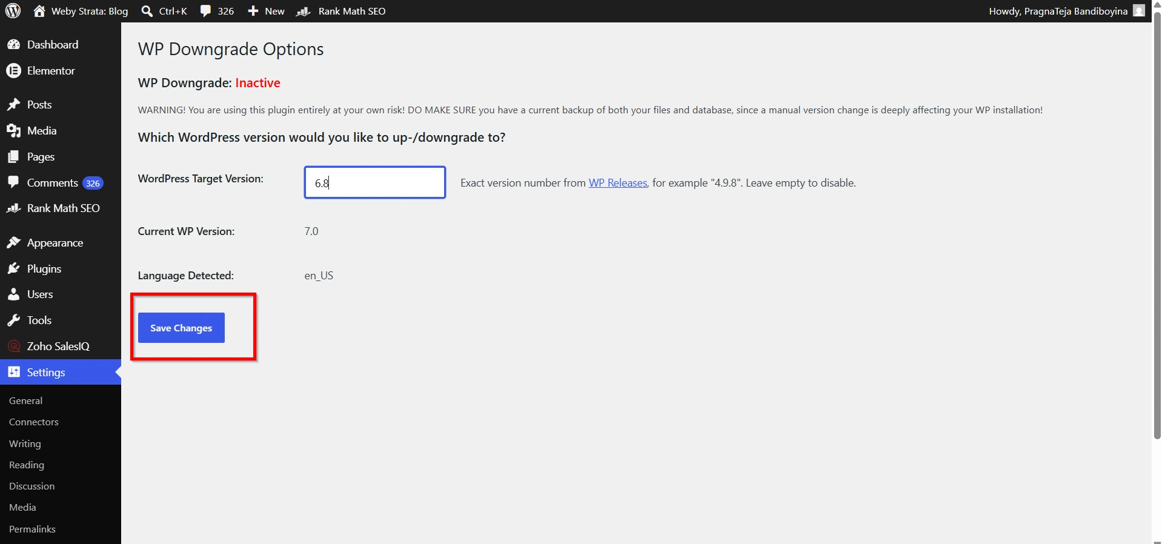Click the user avatar in the admin bar
Screen dimensions: 1162x544
[x=1139, y=11]
